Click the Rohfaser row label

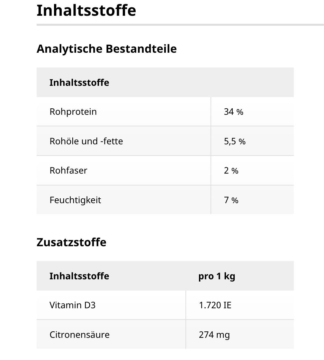click(68, 170)
